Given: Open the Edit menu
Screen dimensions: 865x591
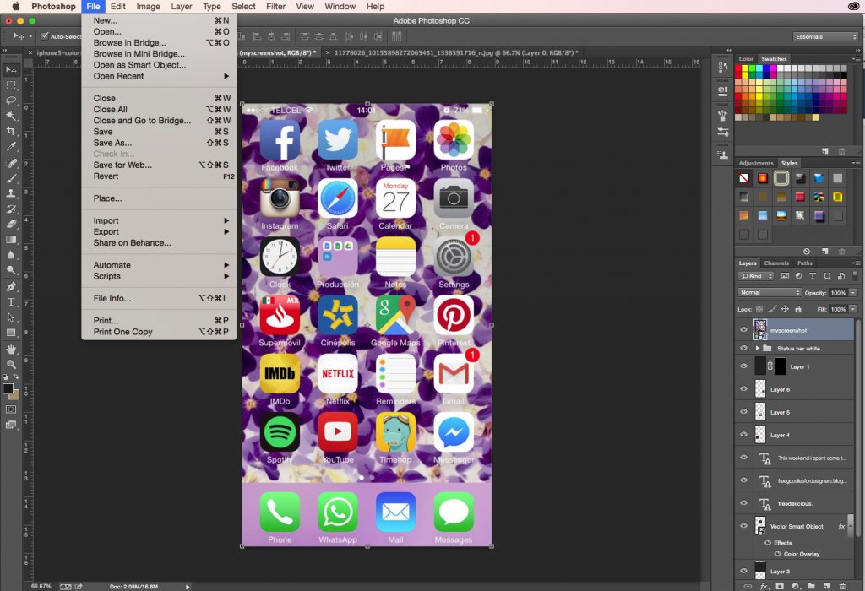Looking at the screenshot, I should click(117, 6).
